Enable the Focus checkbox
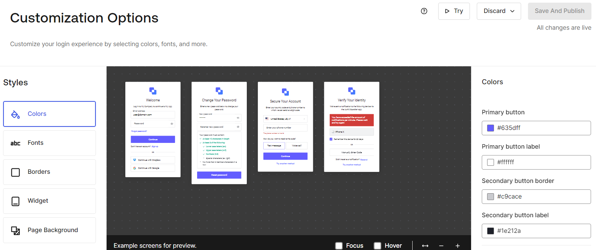Image resolution: width=596 pixels, height=250 pixels. click(x=339, y=246)
